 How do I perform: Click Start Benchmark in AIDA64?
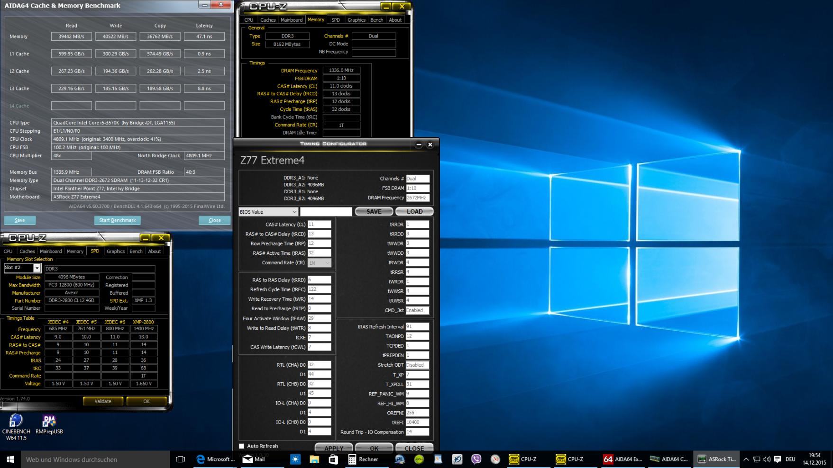click(117, 220)
